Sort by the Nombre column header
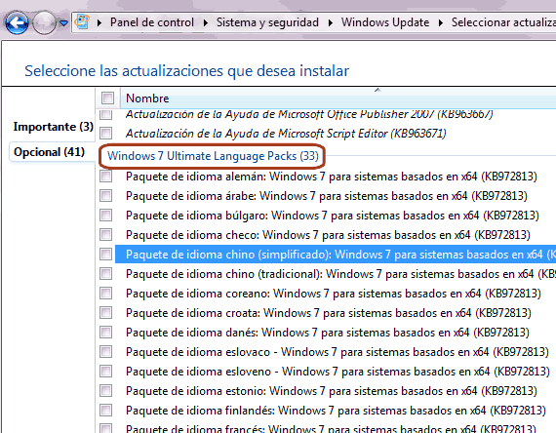Viewport: 556px width, 433px height. click(x=147, y=98)
